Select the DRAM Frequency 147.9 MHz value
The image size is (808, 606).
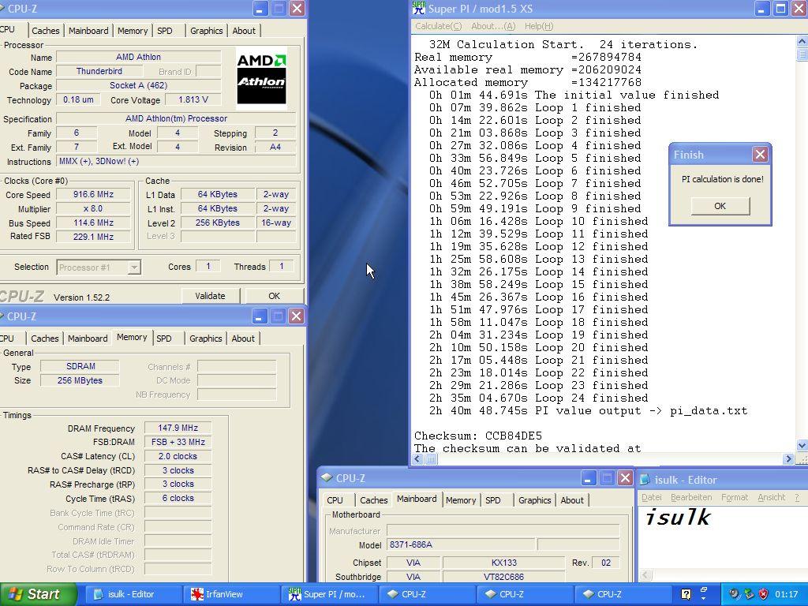tap(178, 428)
